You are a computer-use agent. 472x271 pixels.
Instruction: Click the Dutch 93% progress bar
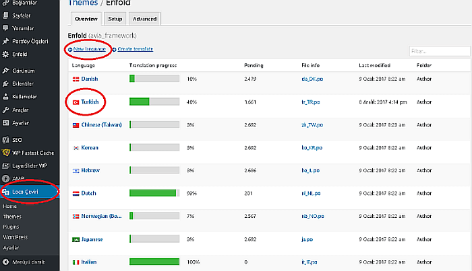click(154, 193)
